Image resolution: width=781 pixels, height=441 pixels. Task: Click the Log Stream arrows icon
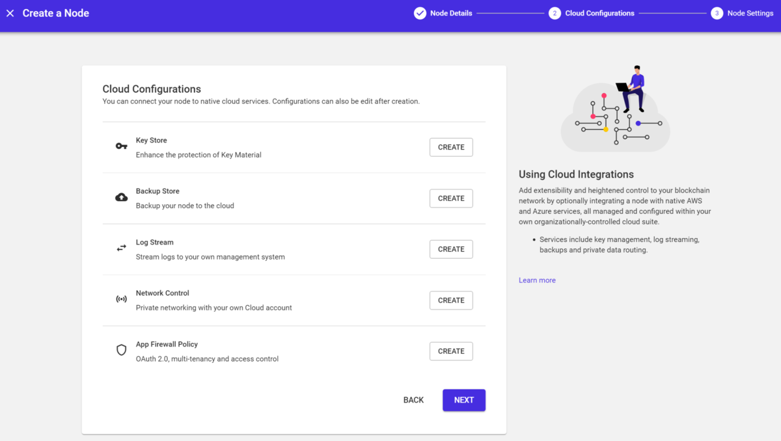(x=122, y=248)
